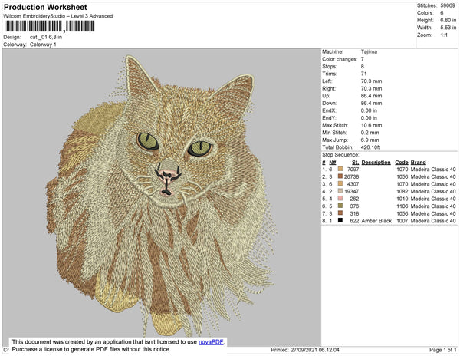
Task: Select the black swatch beside 622
Action: pos(340,220)
